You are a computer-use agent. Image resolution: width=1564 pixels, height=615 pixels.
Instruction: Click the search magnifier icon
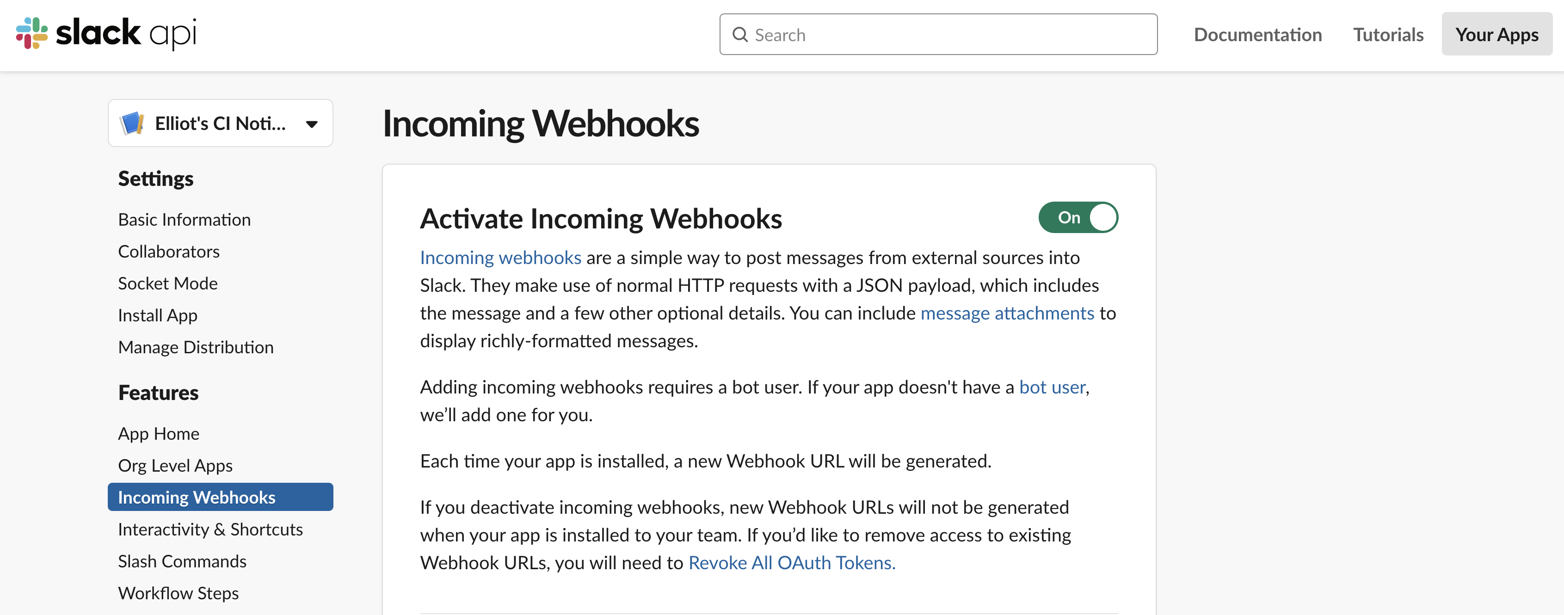point(739,35)
